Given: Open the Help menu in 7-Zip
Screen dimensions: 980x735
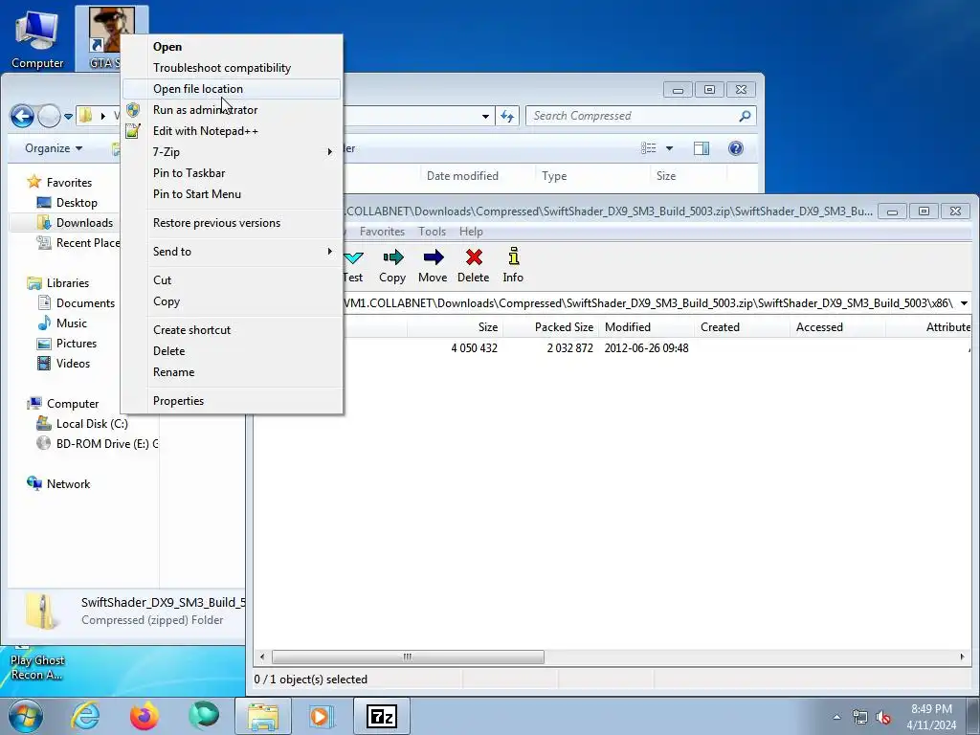Looking at the screenshot, I should pyautogui.click(x=471, y=232).
